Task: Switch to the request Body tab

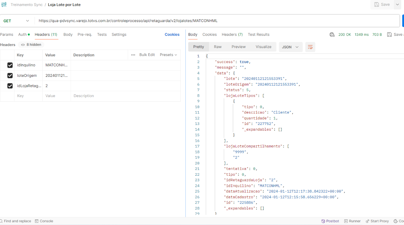Action: click(x=68, y=35)
